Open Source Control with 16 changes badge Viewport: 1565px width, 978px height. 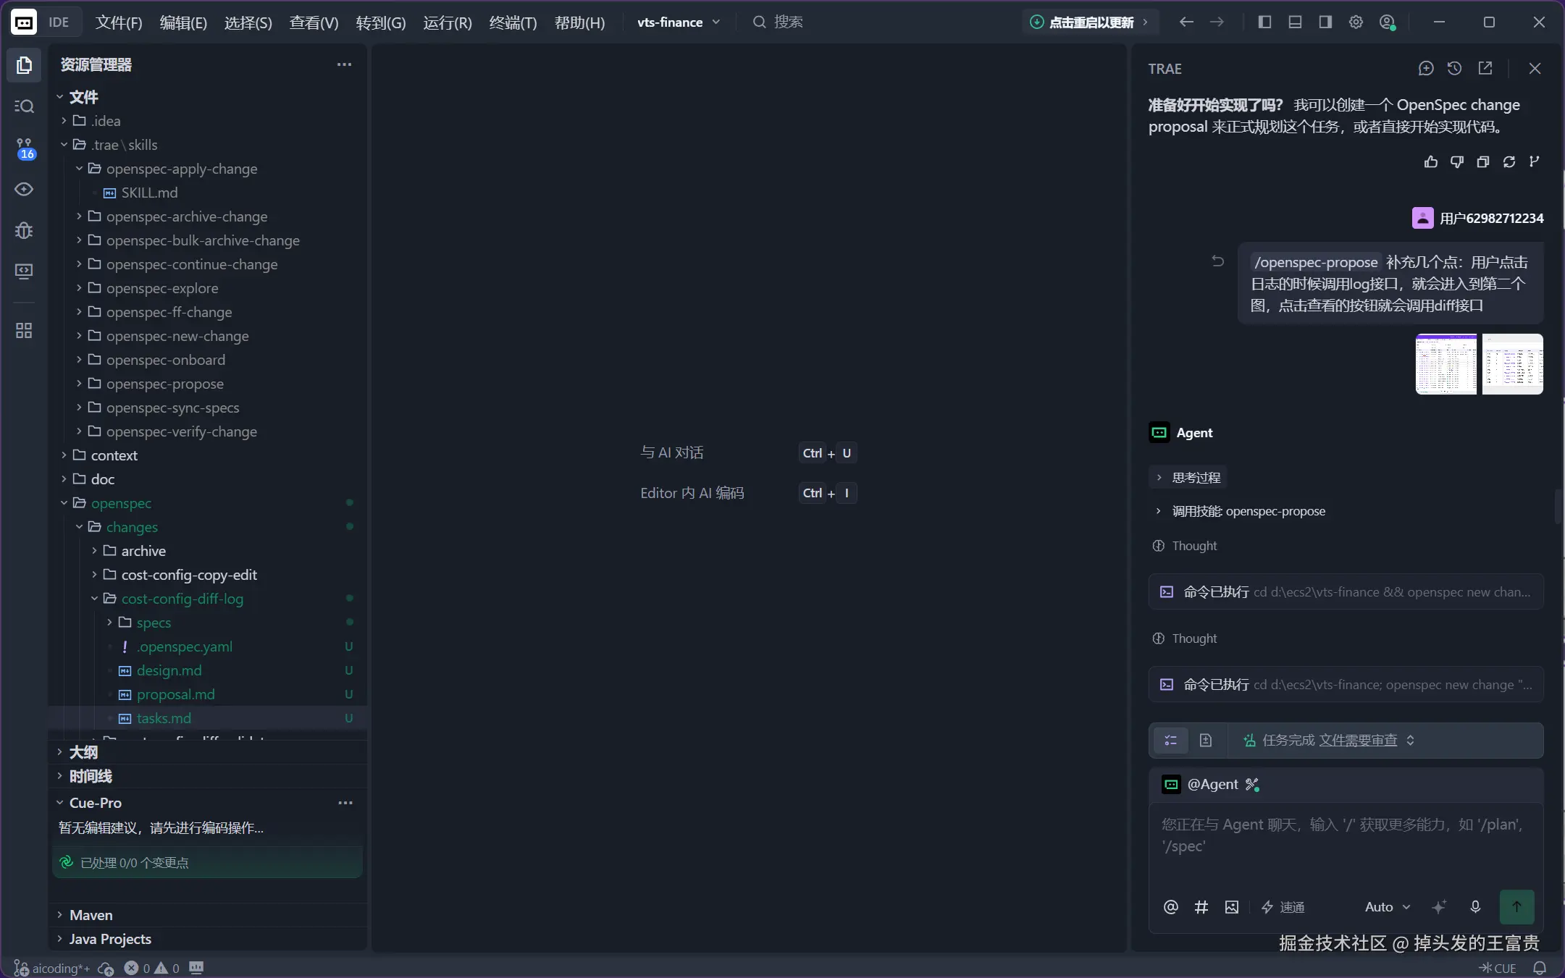(x=24, y=148)
